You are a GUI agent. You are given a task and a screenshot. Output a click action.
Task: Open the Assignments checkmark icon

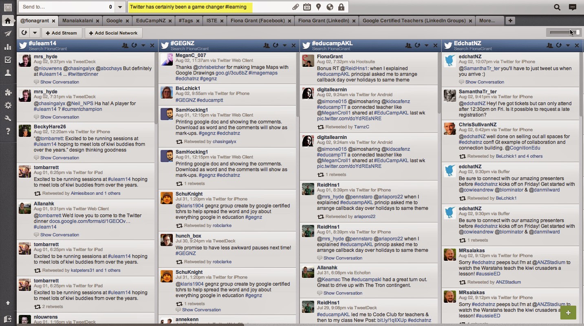coord(8,60)
